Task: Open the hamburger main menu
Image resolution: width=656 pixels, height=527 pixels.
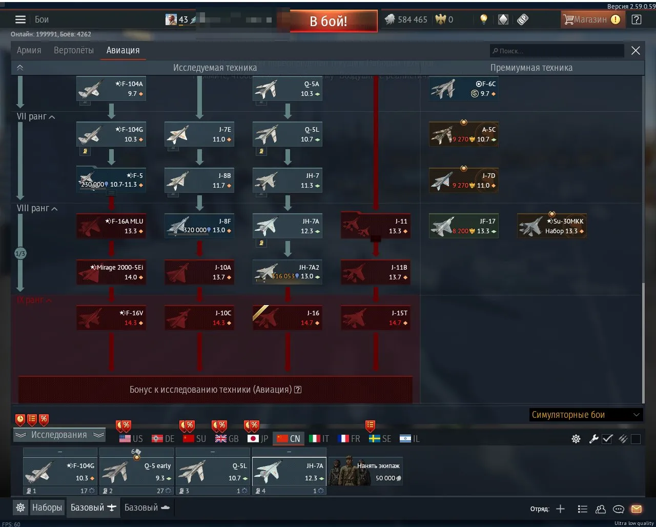Action: pyautogui.click(x=20, y=19)
